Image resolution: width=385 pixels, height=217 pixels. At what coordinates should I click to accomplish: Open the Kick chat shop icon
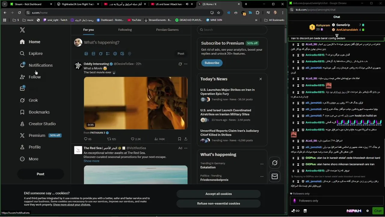tap(305, 211)
